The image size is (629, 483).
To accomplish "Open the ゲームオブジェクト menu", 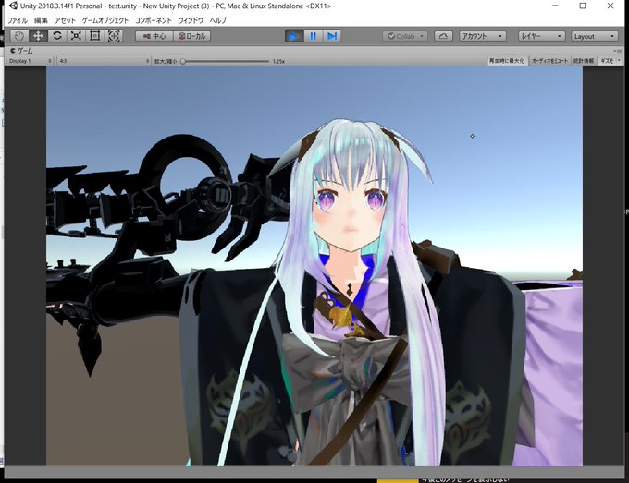I will (105, 20).
